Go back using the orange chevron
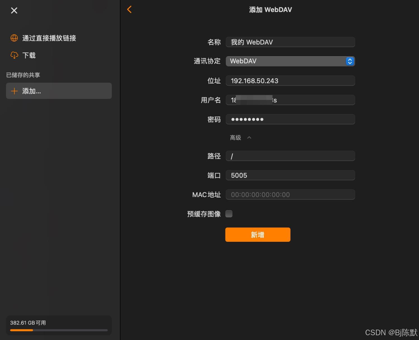Screen dimensions: 419x340 click(129, 10)
